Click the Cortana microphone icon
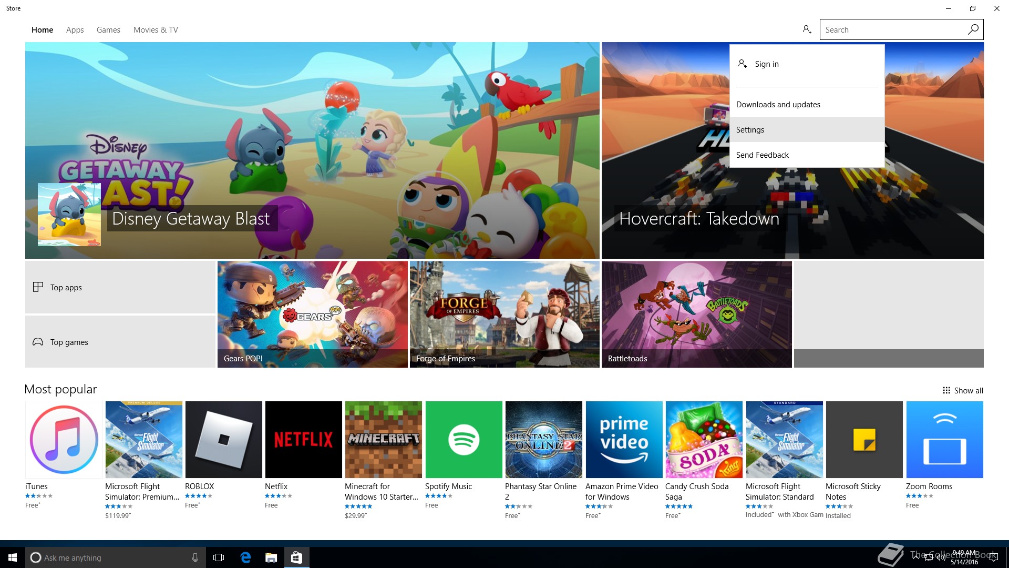Screen dimensions: 1009x568 pyautogui.click(x=195, y=557)
